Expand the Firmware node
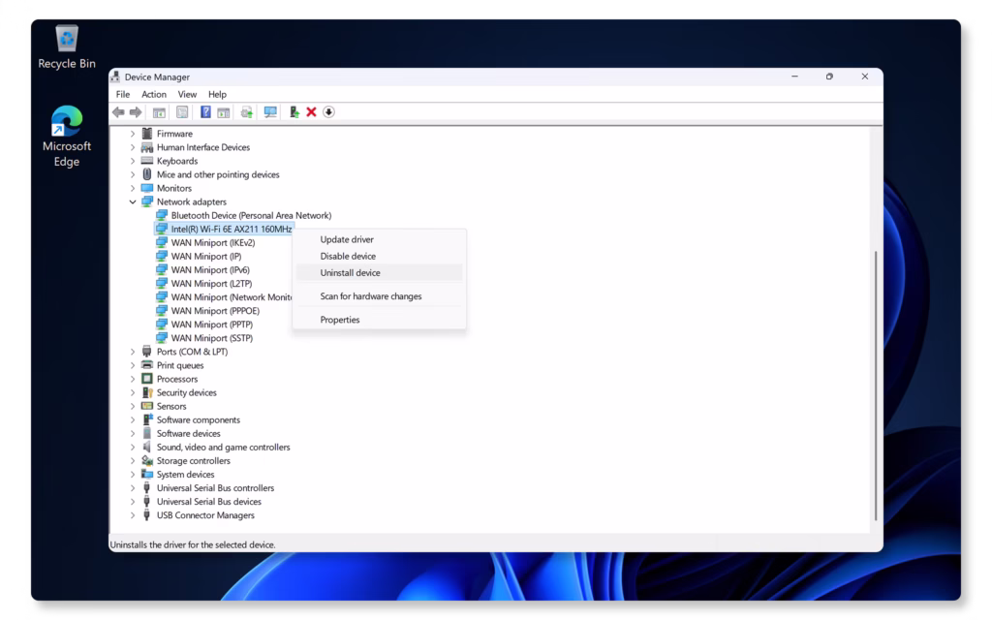The image size is (992, 620). click(x=132, y=134)
